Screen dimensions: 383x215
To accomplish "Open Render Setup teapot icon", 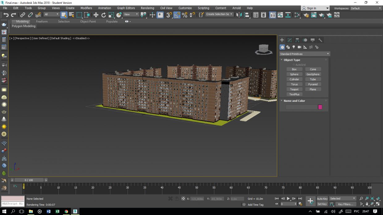I will point(306,15).
